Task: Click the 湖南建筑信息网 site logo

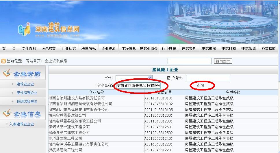Action: tap(49, 29)
